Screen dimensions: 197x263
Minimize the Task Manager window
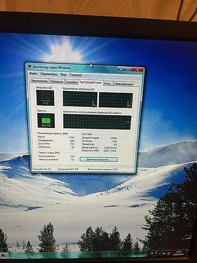tap(121, 69)
